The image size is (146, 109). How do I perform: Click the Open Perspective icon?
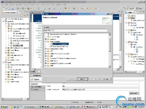coord(124,8)
